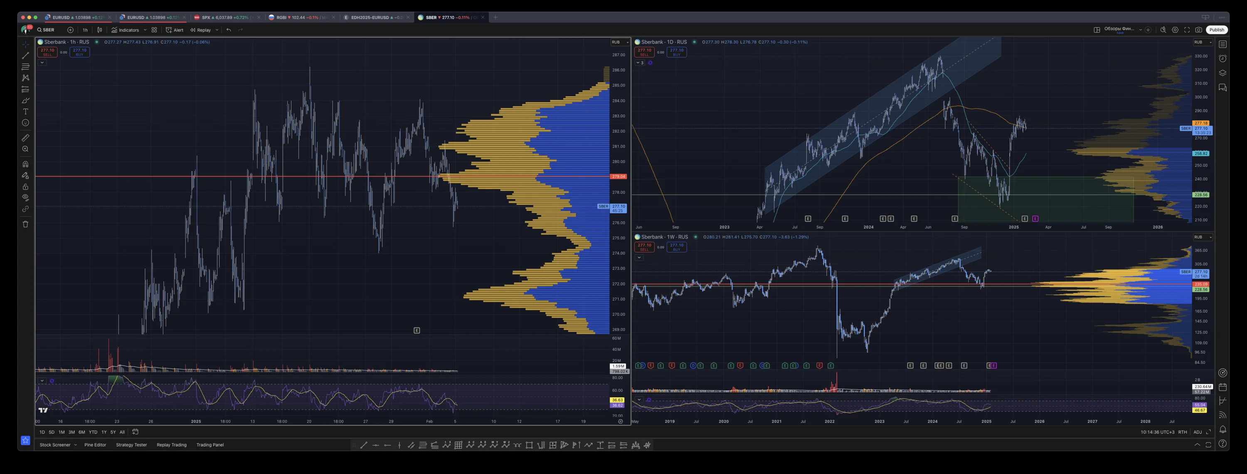Take a chart snapshot with camera icon

coord(1199,30)
